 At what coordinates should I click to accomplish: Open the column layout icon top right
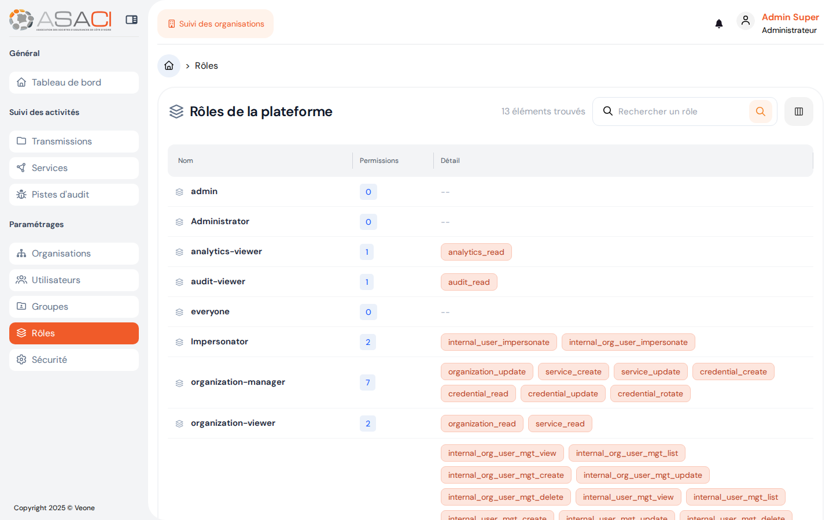799,111
